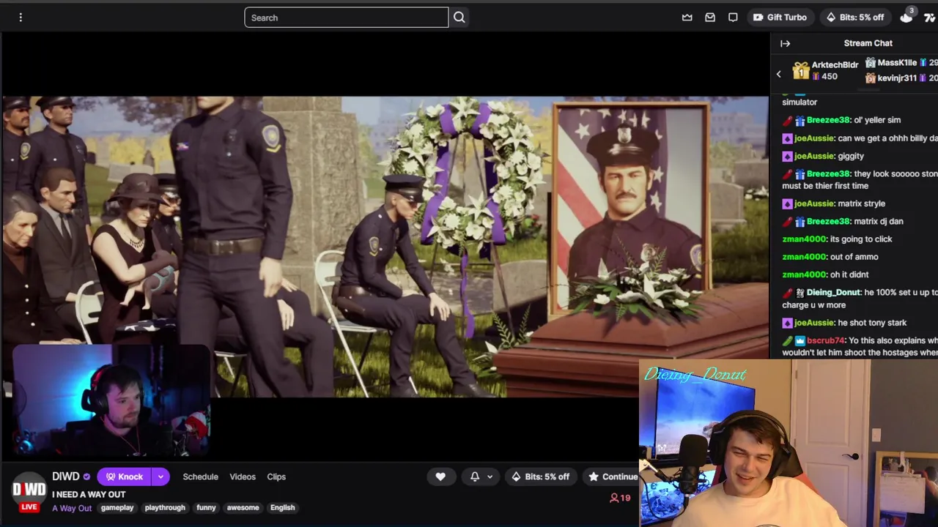Click username Breezee38 on 'ol' yeller sim'
Image resolution: width=938 pixels, height=527 pixels.
[x=828, y=120]
